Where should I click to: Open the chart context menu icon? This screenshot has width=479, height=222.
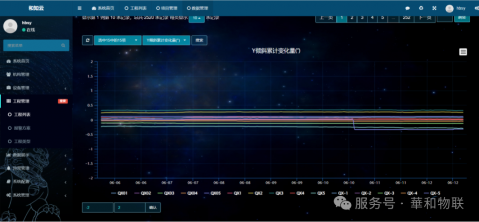[463, 52]
